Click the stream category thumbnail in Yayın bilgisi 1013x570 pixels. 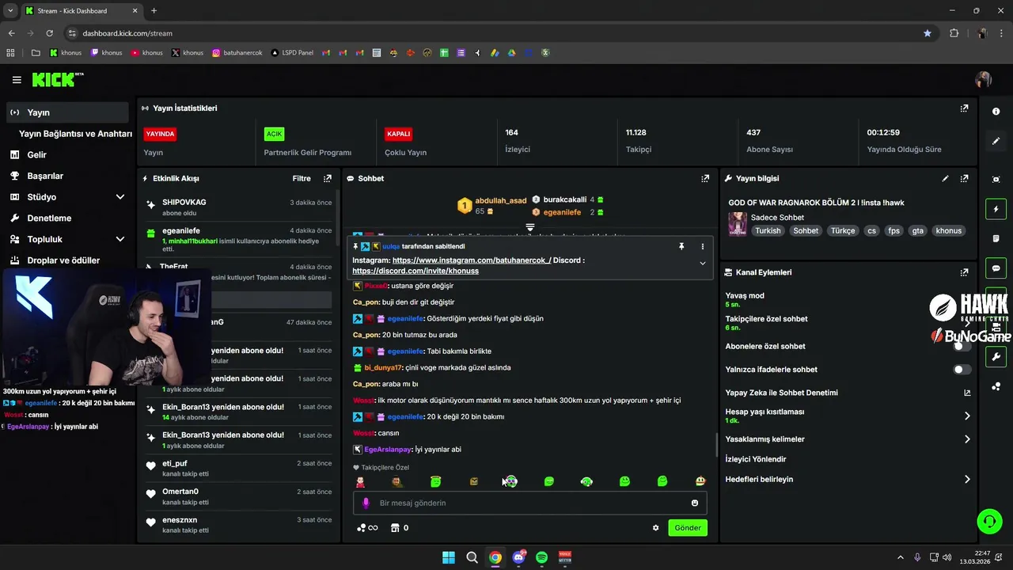point(738,224)
